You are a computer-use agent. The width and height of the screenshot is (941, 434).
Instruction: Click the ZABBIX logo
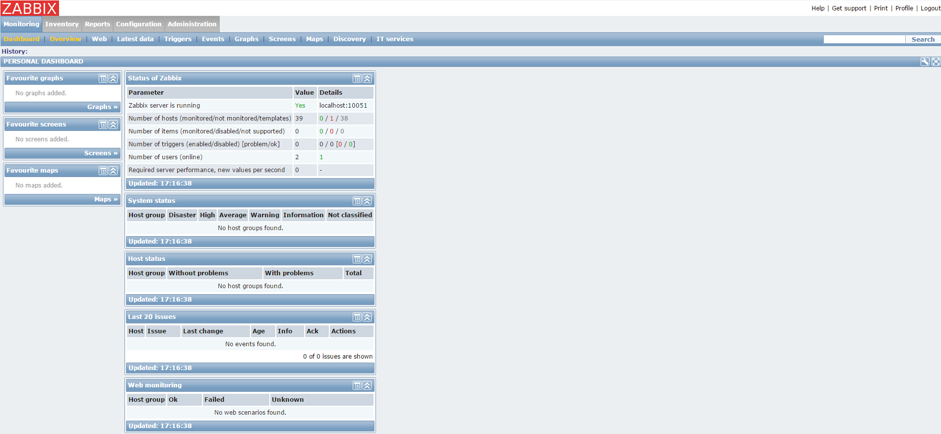pyautogui.click(x=30, y=8)
